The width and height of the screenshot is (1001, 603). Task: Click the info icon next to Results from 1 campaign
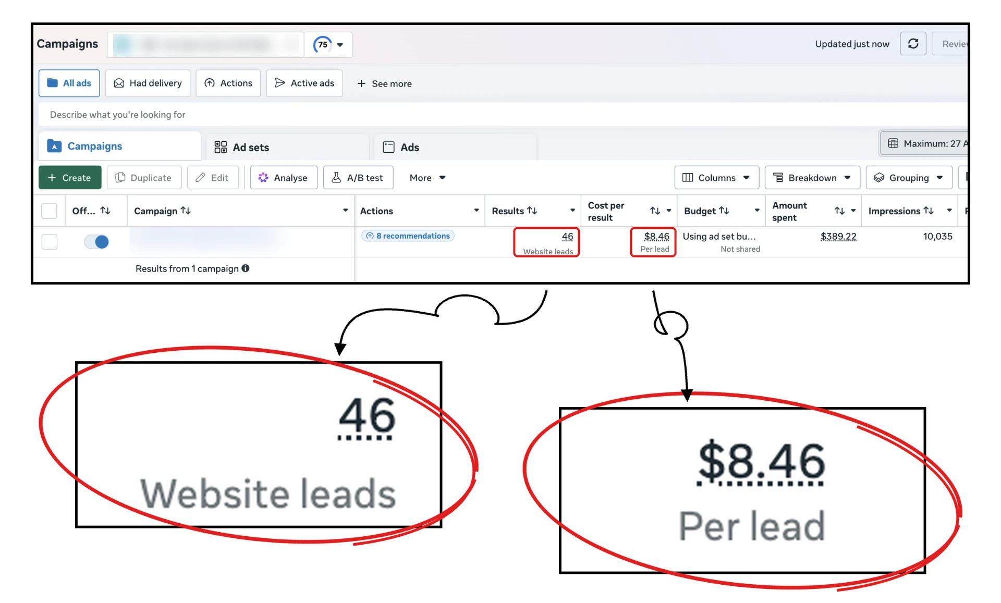246,268
